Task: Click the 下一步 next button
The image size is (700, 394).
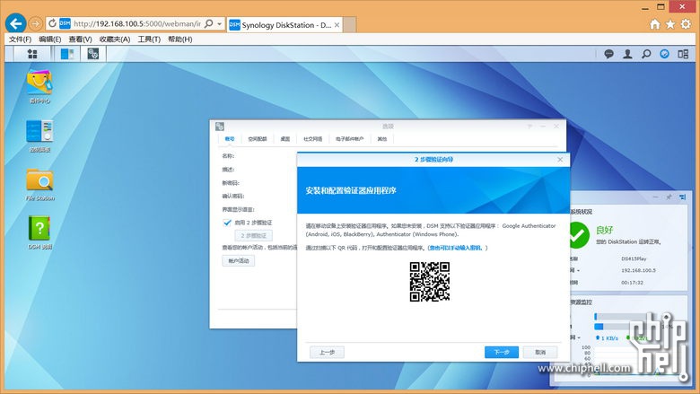Action: point(502,352)
